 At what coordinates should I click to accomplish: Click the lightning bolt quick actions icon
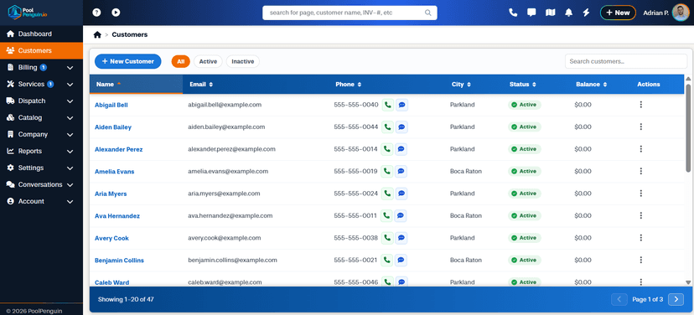pyautogui.click(x=586, y=13)
